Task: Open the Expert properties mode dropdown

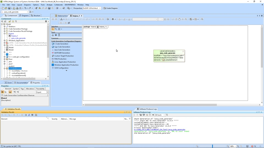Action: [x=42, y=92]
